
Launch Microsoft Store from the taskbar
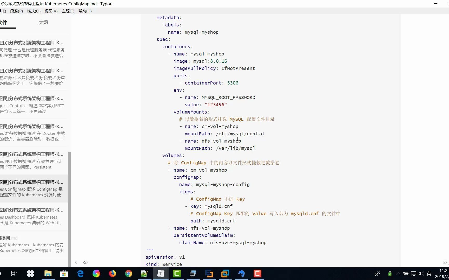64,274
